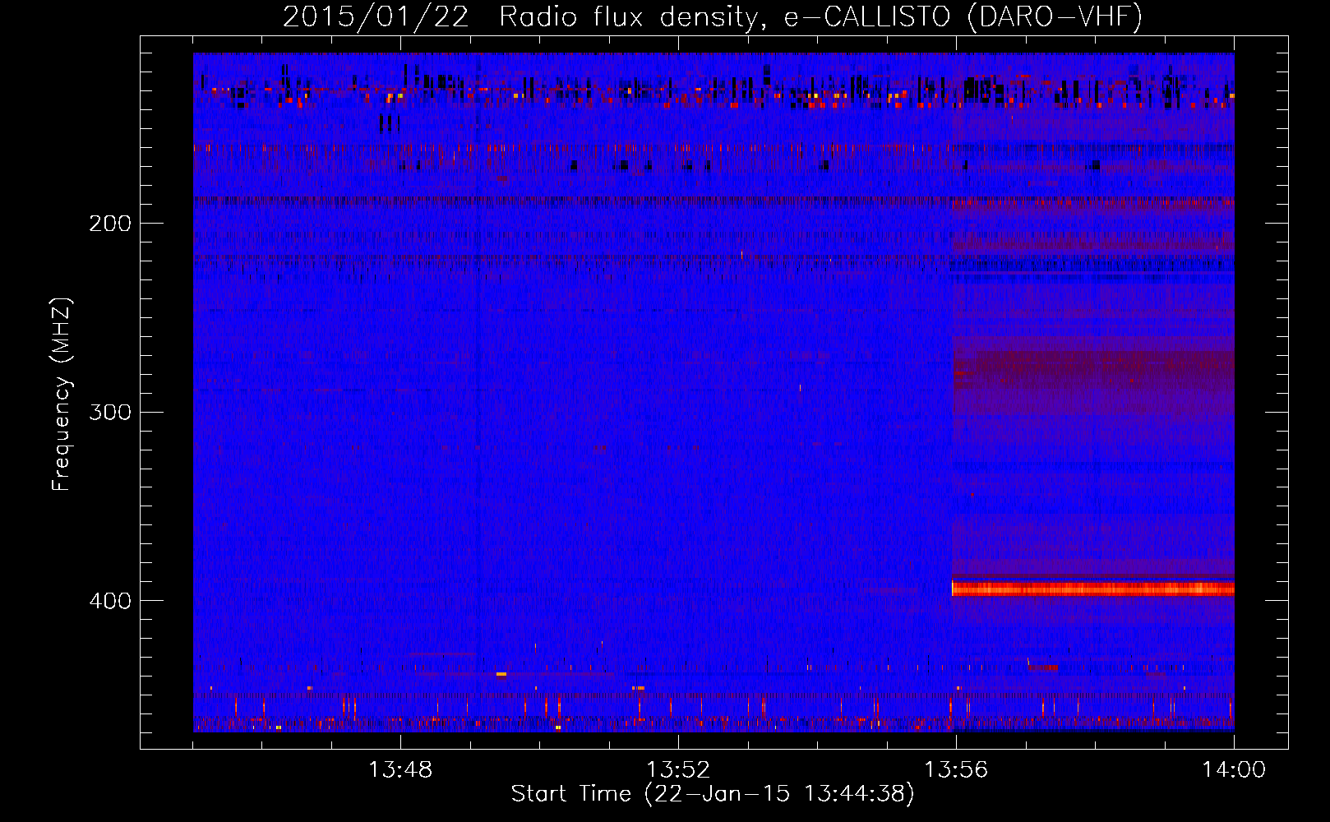Click the plot title 'Radio flux density, e-CALLISTO (DARO-VHF)'
This screenshot has width=1330, height=822.
point(820,16)
